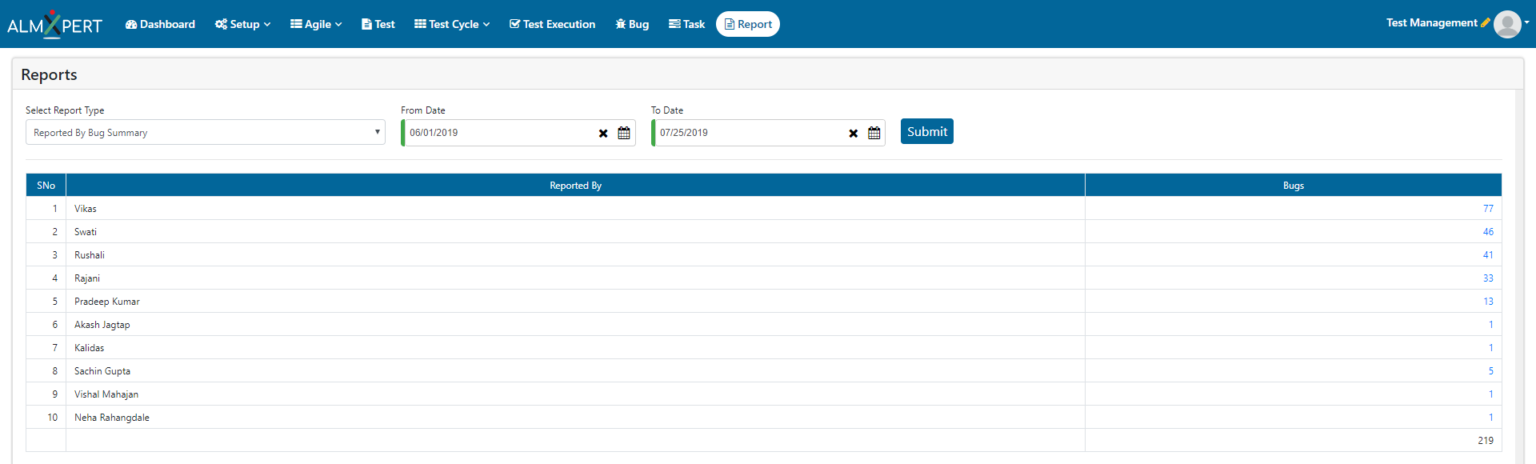This screenshot has width=1536, height=464.
Task: Open Swati's bug count 46
Action: tap(1488, 232)
